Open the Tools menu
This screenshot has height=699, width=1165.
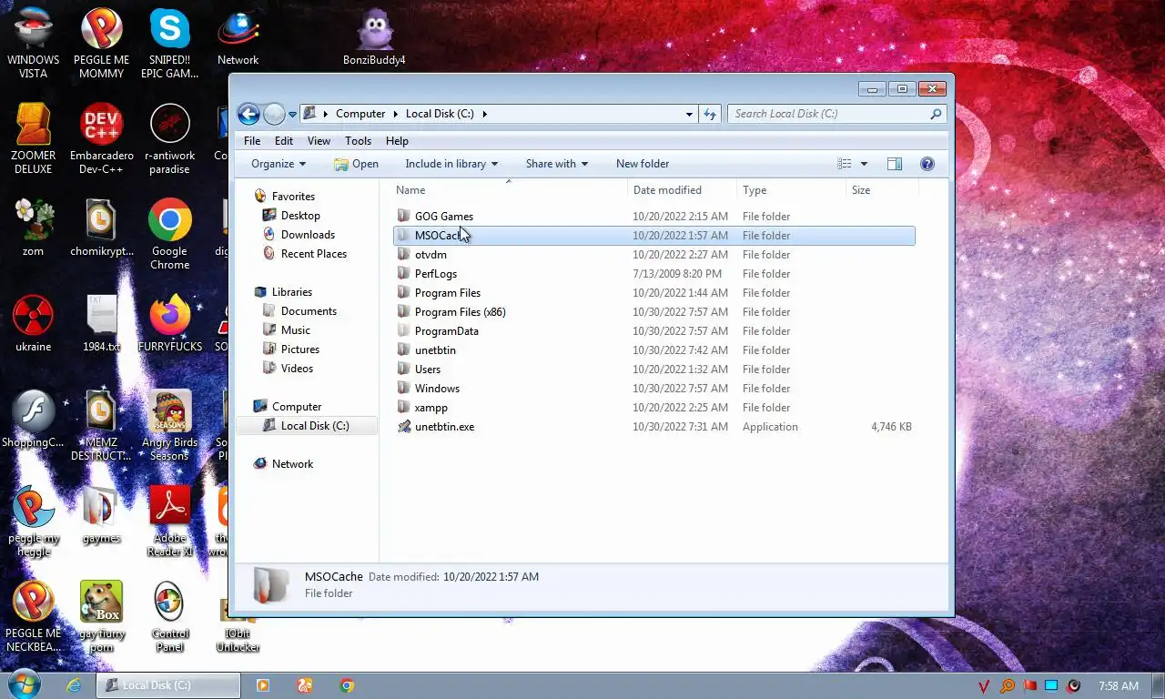point(358,141)
